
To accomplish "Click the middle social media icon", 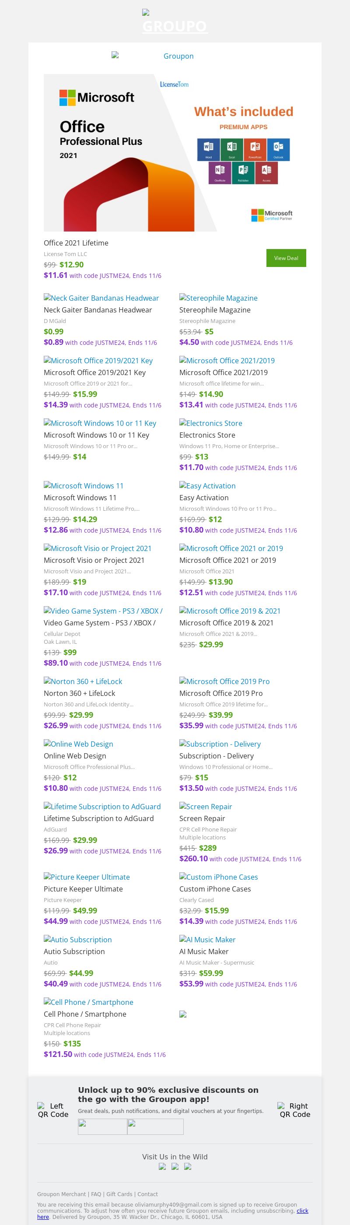I will [175, 1166].
